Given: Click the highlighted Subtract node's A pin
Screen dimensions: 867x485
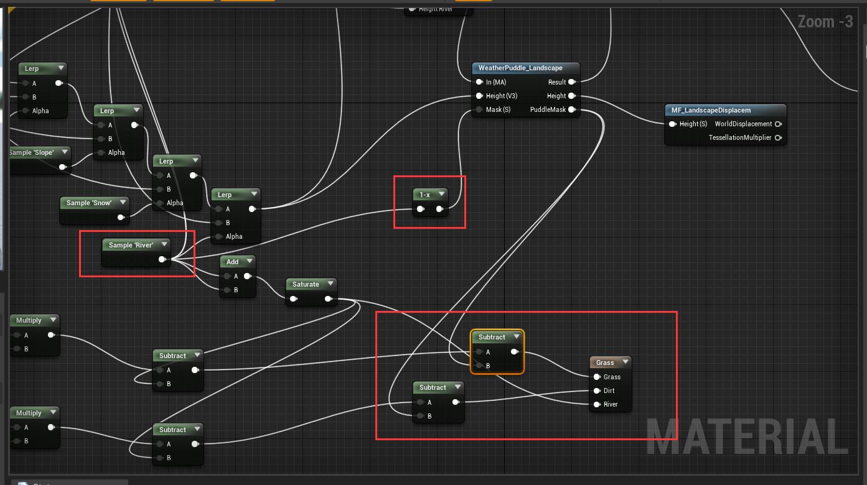Looking at the screenshot, I should (x=479, y=352).
